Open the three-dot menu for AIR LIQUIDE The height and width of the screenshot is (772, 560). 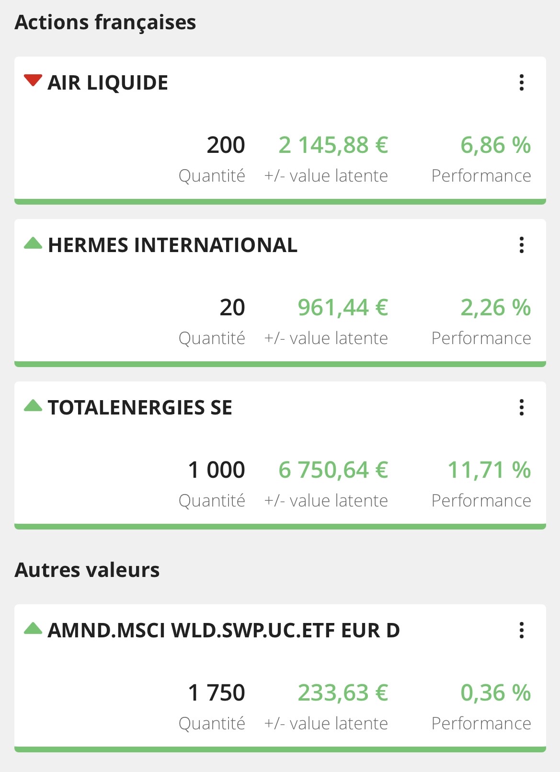point(522,82)
